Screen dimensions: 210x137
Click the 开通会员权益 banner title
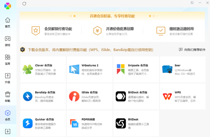(112, 16)
